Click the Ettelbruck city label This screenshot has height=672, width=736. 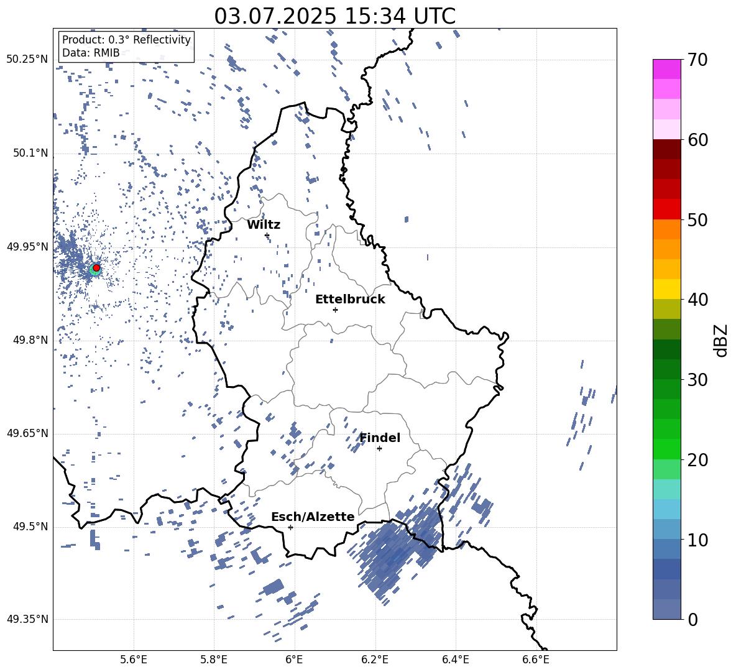coord(350,300)
